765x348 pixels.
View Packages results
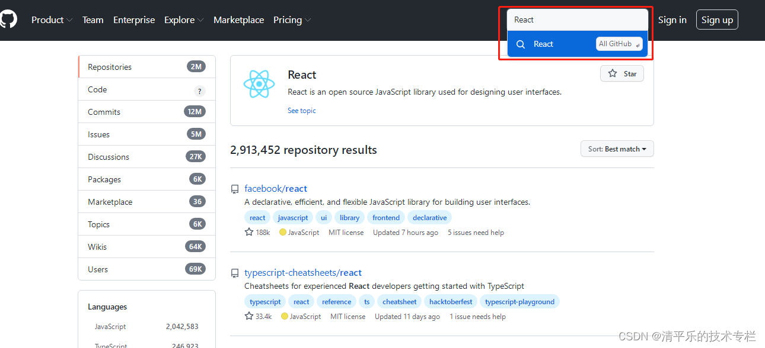[x=146, y=179]
